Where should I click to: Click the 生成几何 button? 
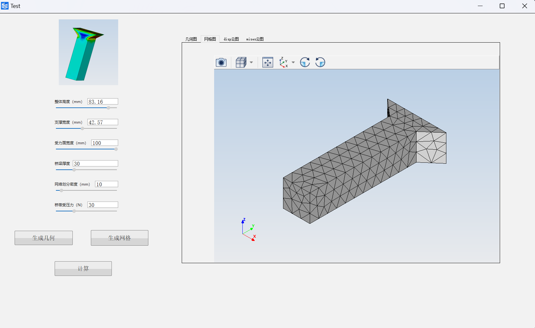tap(44, 238)
